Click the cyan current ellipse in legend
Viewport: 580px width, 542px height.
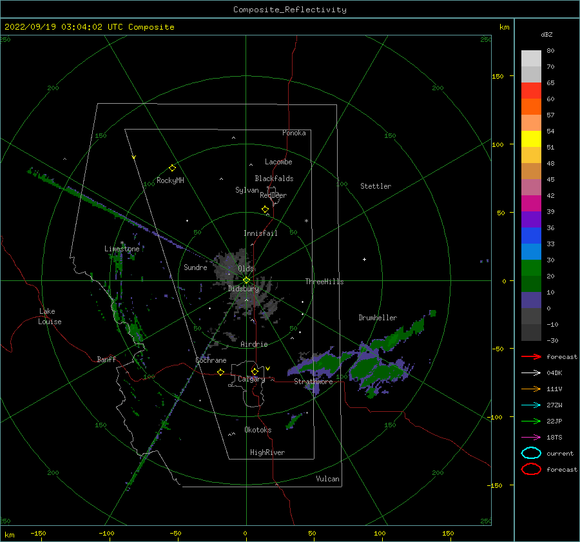531,453
